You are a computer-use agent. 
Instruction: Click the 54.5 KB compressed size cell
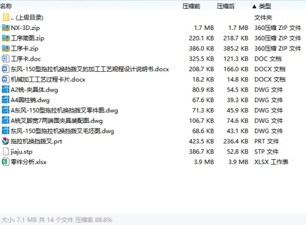(x=238, y=90)
